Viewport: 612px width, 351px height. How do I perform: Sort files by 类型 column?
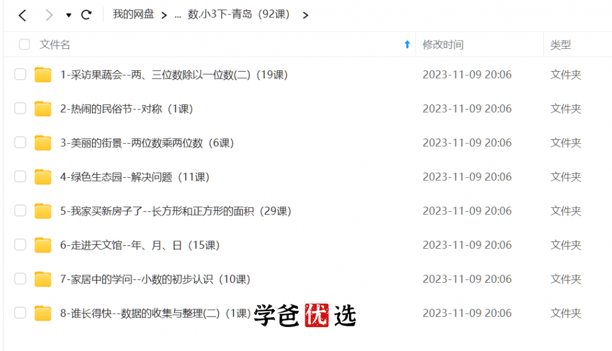(x=561, y=44)
